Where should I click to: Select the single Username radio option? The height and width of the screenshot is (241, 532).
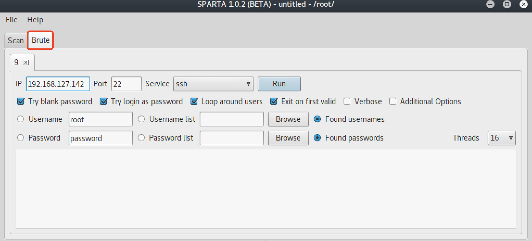(x=21, y=119)
